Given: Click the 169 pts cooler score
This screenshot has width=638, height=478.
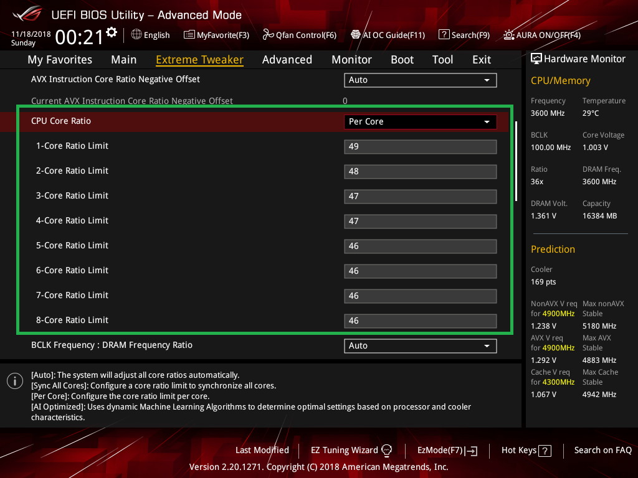Looking at the screenshot, I should 543,282.
